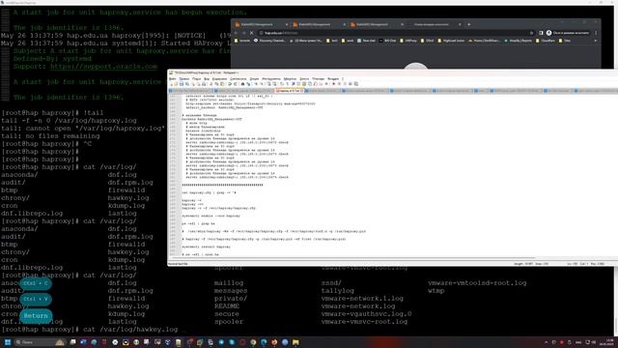Click 'vmware-vgauthsvc.log.0' in the terminal listing
This screenshot has height=348, width=618.
click(x=366, y=314)
